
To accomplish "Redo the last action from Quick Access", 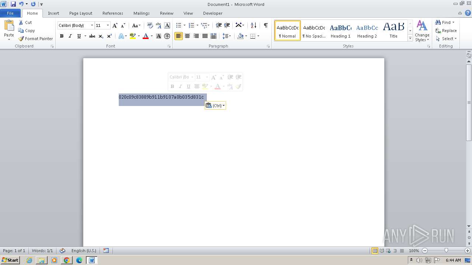I will 33,4.
